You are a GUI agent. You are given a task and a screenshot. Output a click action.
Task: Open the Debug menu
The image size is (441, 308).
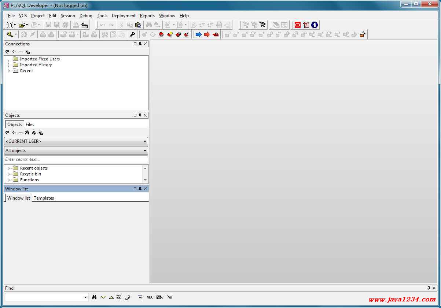[86, 16]
